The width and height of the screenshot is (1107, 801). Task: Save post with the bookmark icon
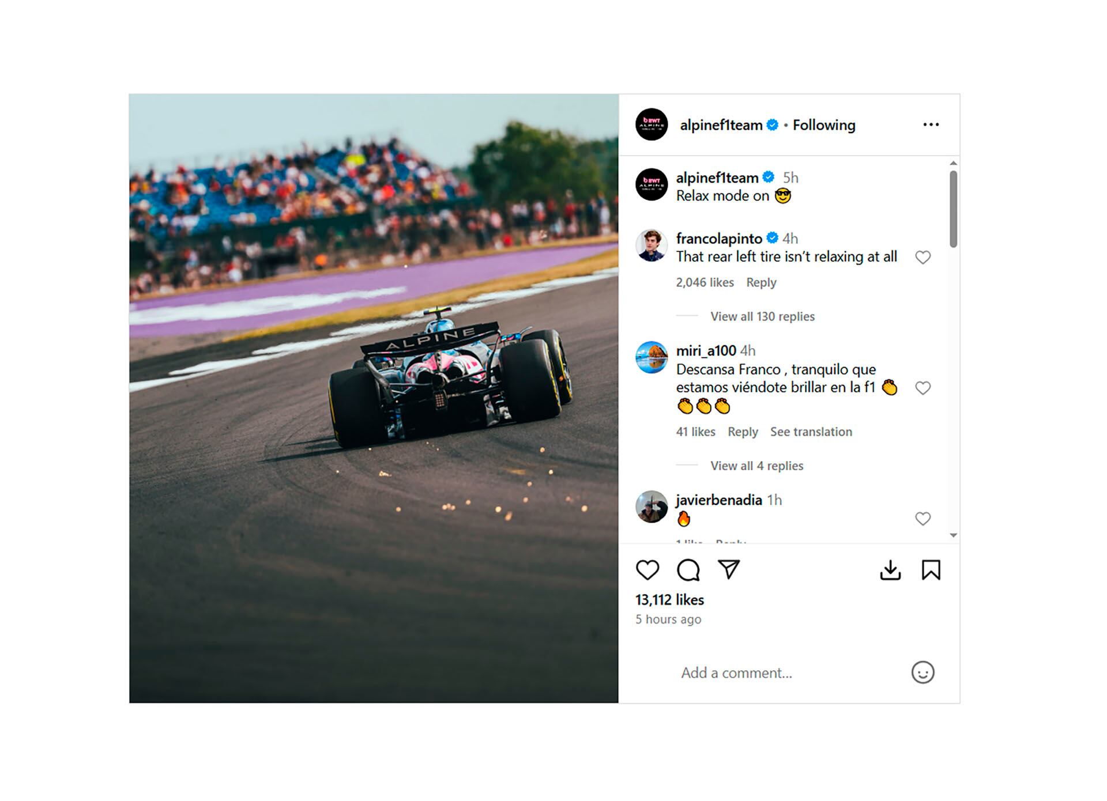click(931, 570)
